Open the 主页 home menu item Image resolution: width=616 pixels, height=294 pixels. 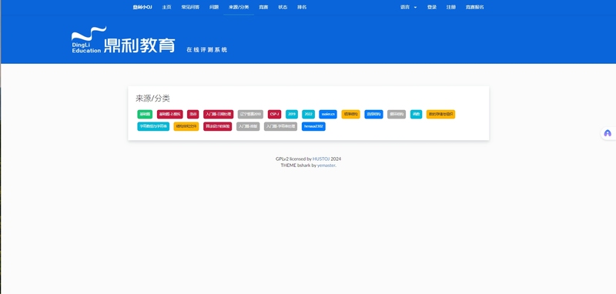coord(166,7)
